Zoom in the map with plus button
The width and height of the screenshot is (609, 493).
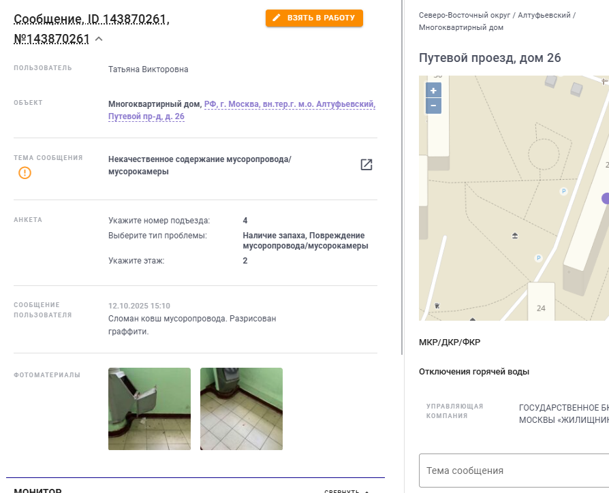pyautogui.click(x=433, y=91)
